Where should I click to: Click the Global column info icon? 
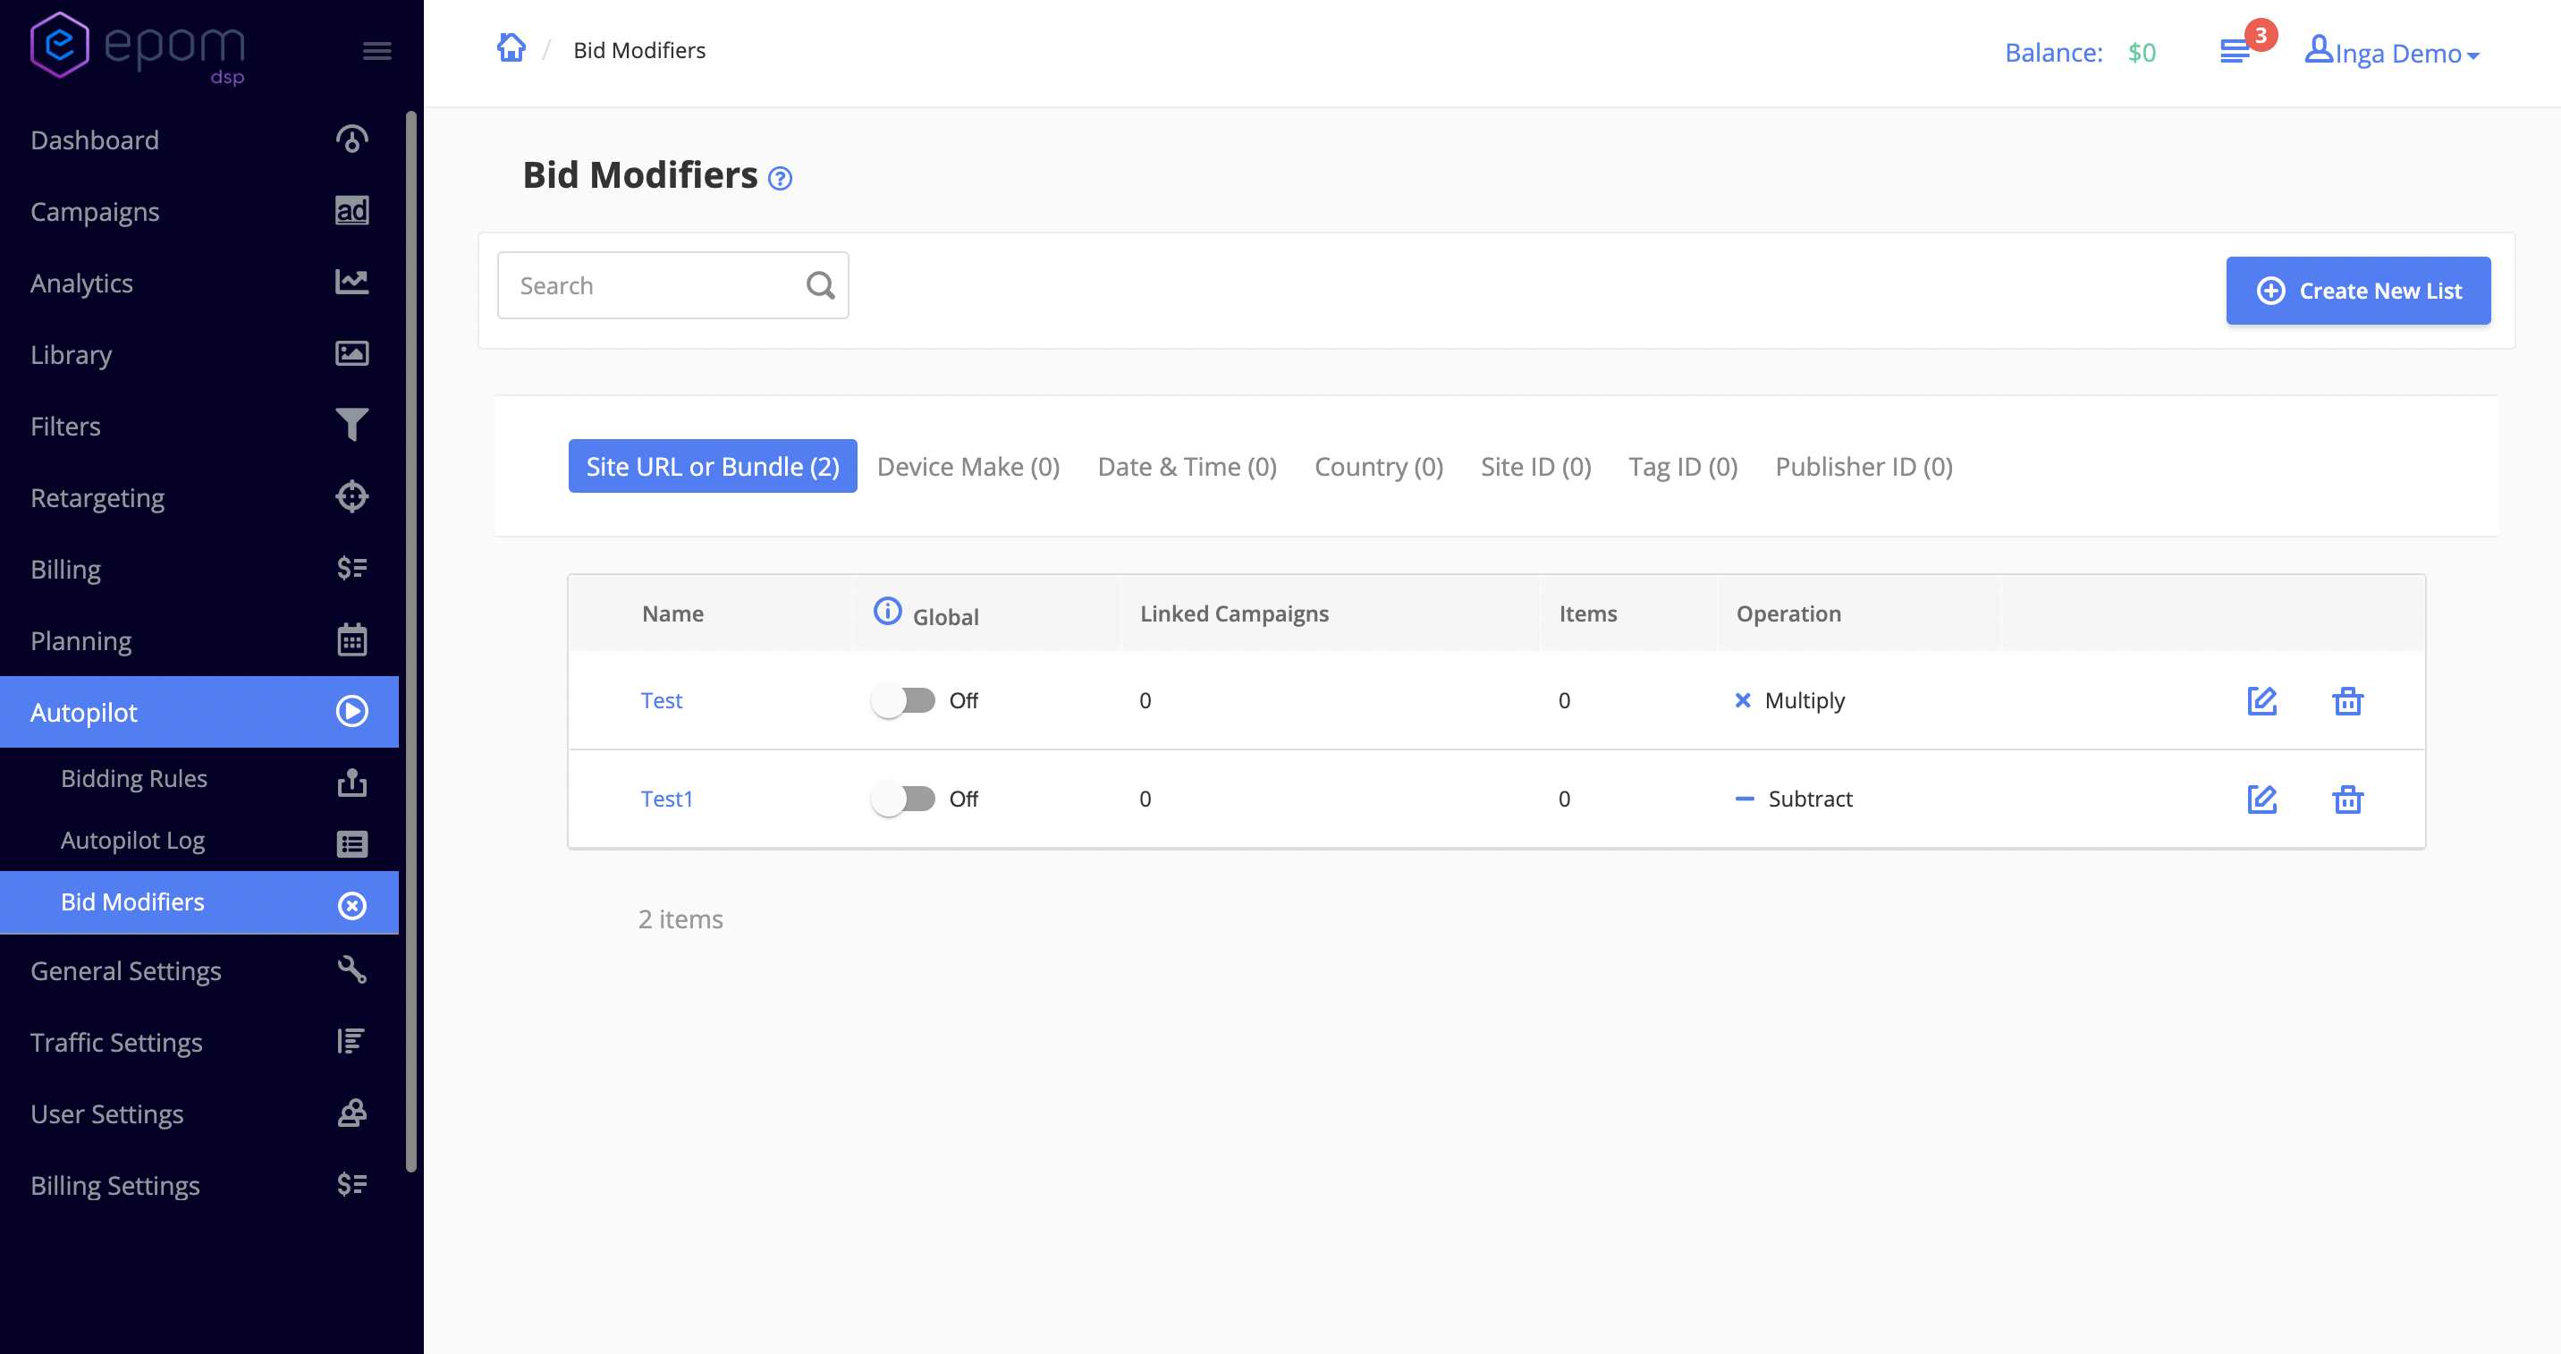(x=887, y=612)
